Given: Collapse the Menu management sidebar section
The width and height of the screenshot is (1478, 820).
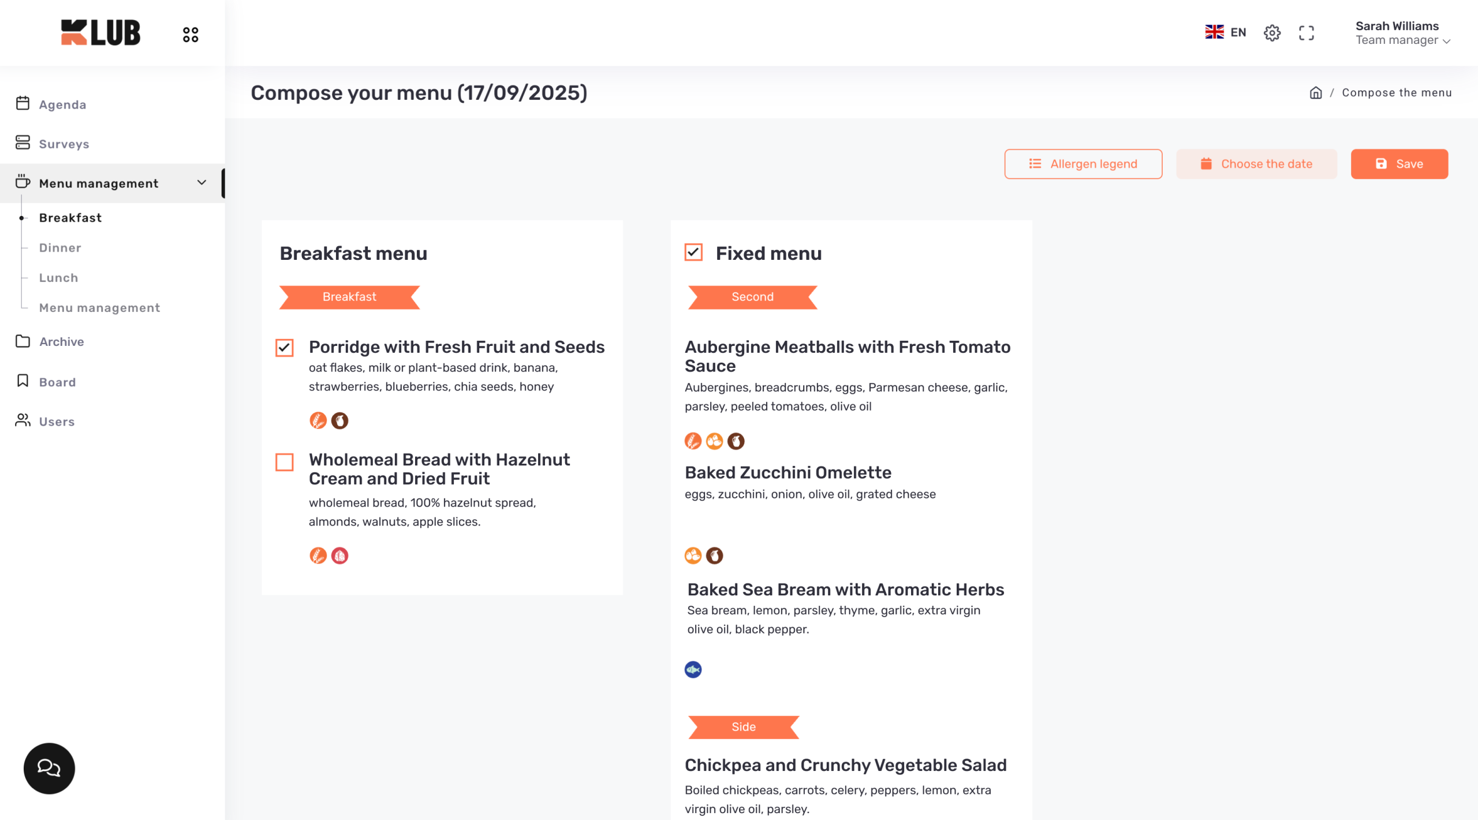Looking at the screenshot, I should click(201, 183).
